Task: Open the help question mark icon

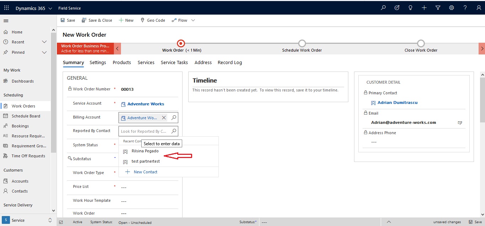Action: (465, 8)
